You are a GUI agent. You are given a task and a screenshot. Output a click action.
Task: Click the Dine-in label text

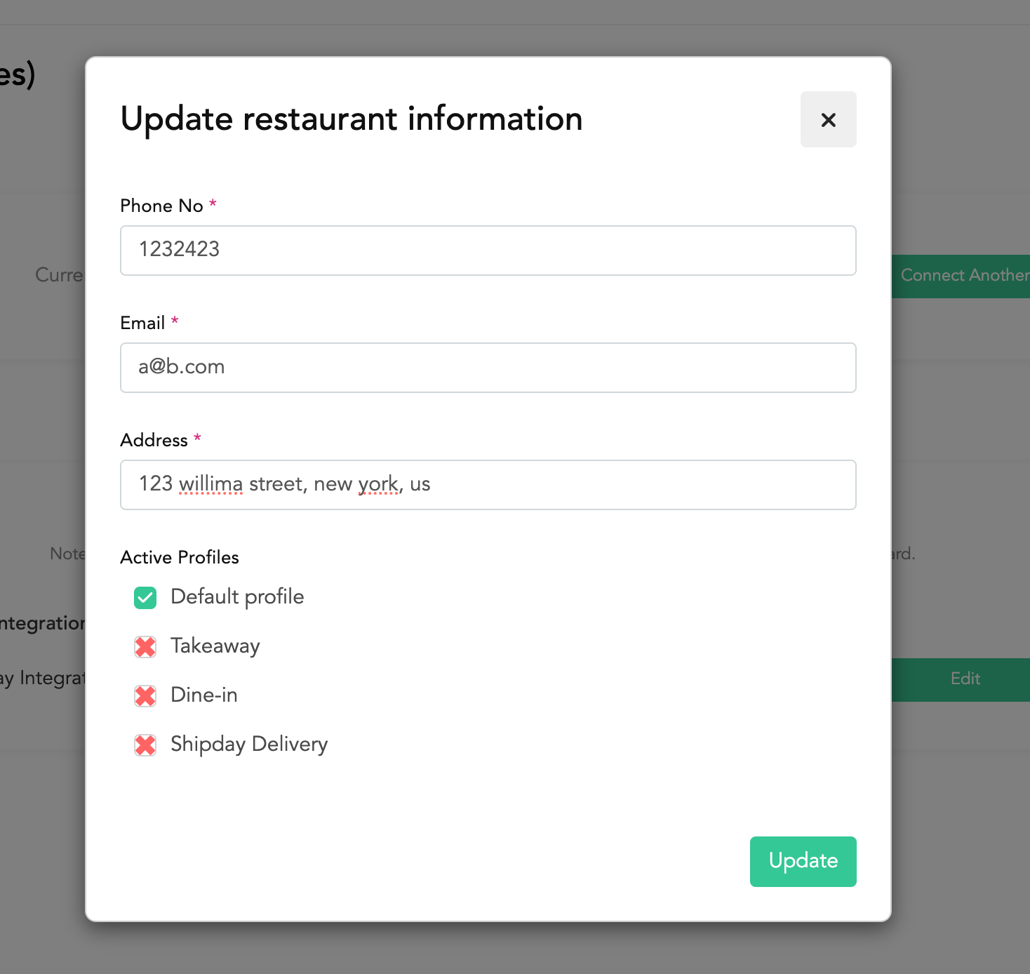pos(204,695)
